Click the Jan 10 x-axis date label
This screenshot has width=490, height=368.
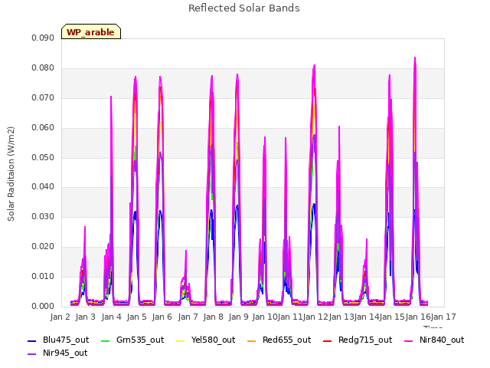pos(265,317)
